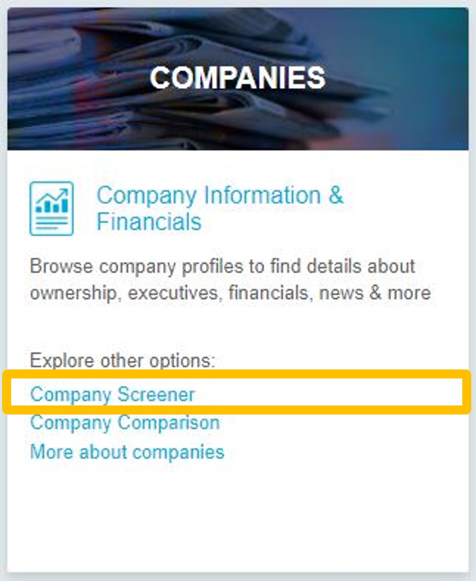Follow the More about companies link
This screenshot has width=476, height=581.
point(127,452)
